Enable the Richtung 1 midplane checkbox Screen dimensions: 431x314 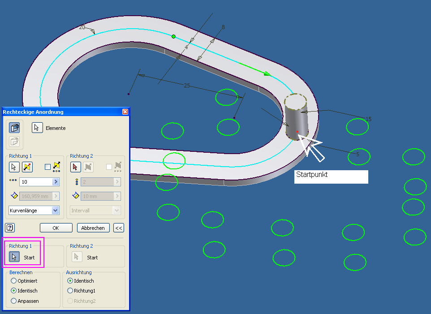pos(48,167)
